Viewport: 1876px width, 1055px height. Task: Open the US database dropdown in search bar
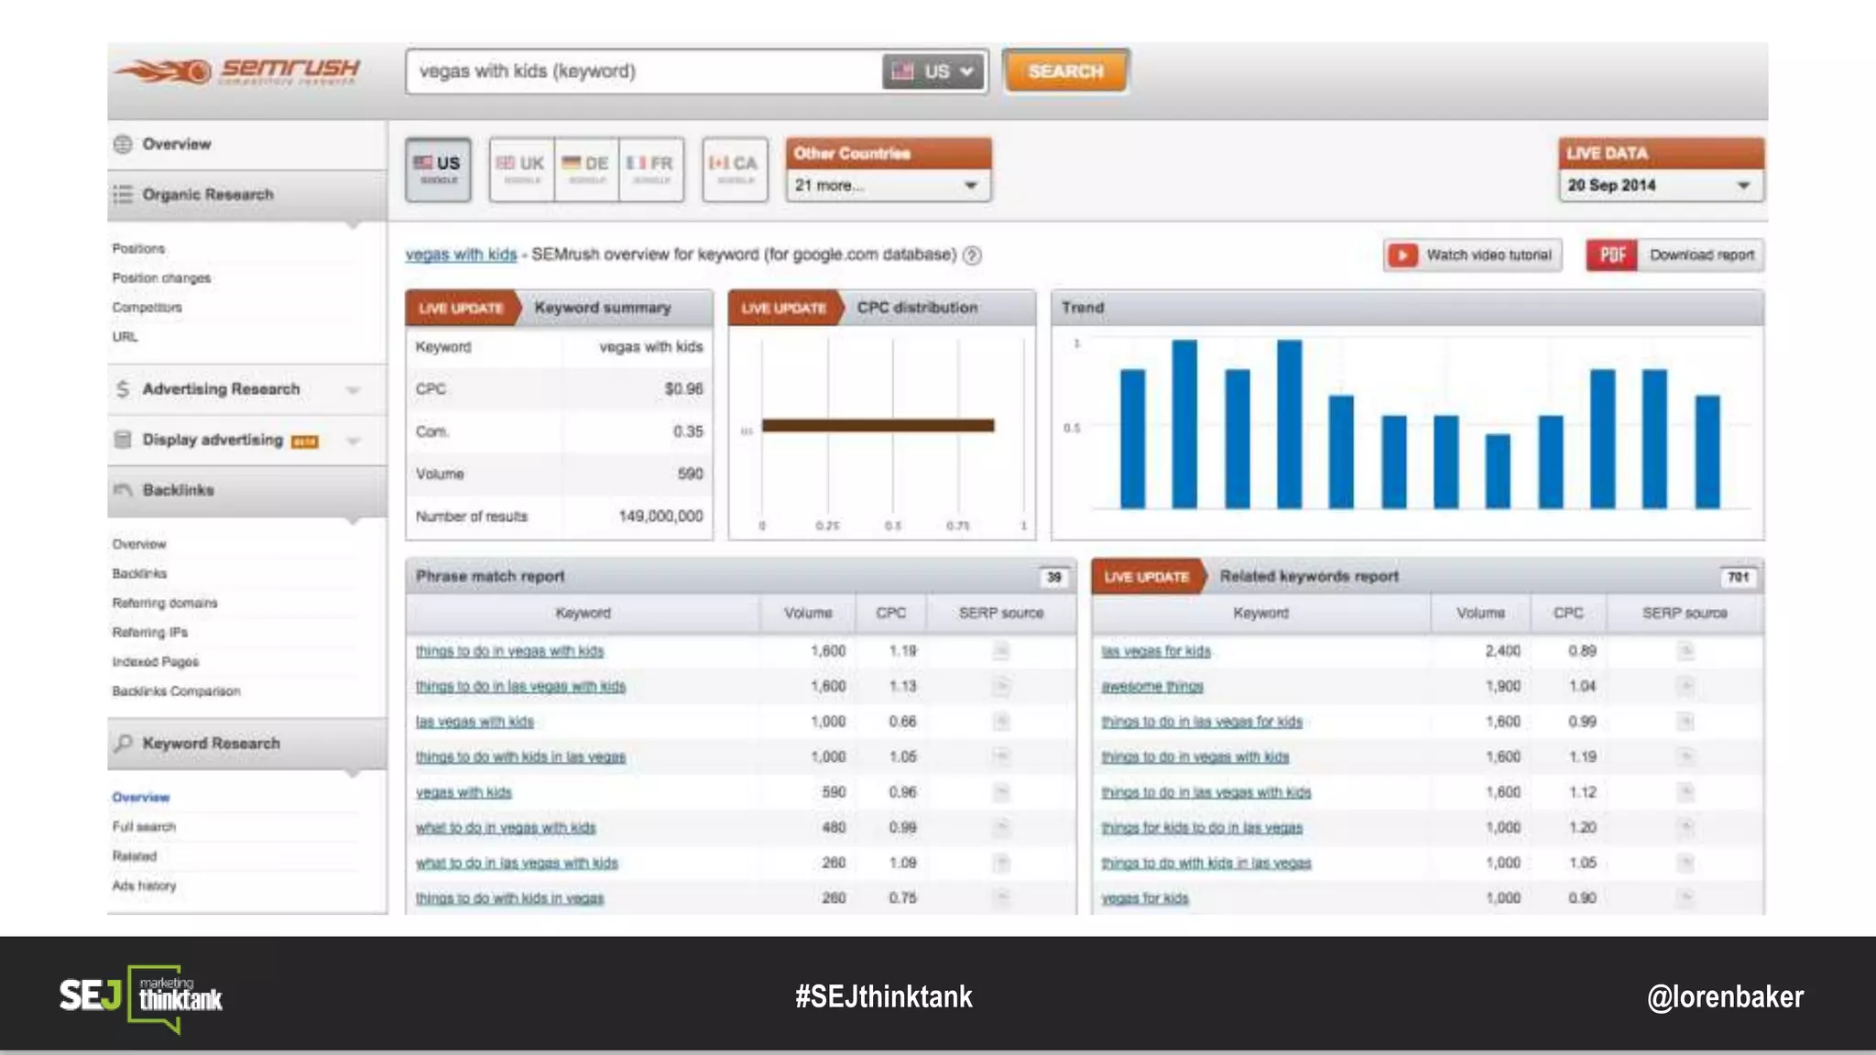tap(933, 71)
